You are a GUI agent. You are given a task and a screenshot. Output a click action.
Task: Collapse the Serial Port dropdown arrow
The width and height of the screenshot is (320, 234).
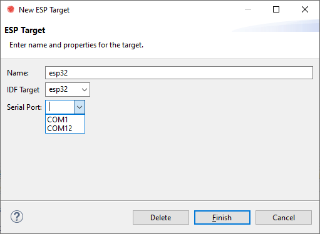tap(80, 107)
